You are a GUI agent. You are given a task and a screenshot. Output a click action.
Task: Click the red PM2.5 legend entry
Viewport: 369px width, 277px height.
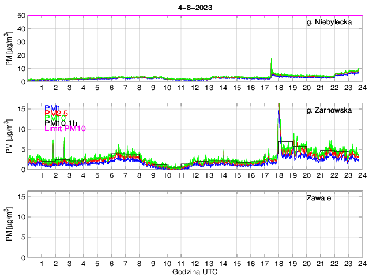58,113
